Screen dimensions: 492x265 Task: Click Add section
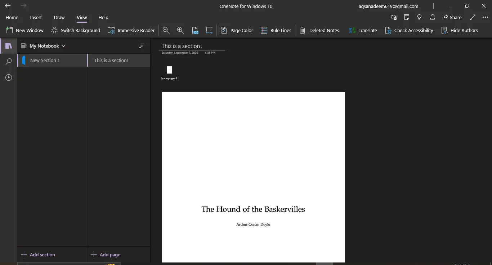point(38,255)
